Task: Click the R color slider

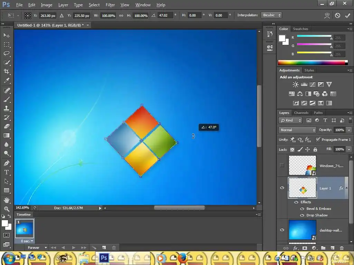Action: [314, 36]
